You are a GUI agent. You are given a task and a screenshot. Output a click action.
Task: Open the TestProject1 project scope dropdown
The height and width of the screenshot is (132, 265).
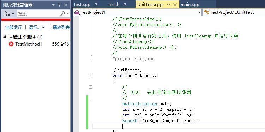[x=199, y=12]
